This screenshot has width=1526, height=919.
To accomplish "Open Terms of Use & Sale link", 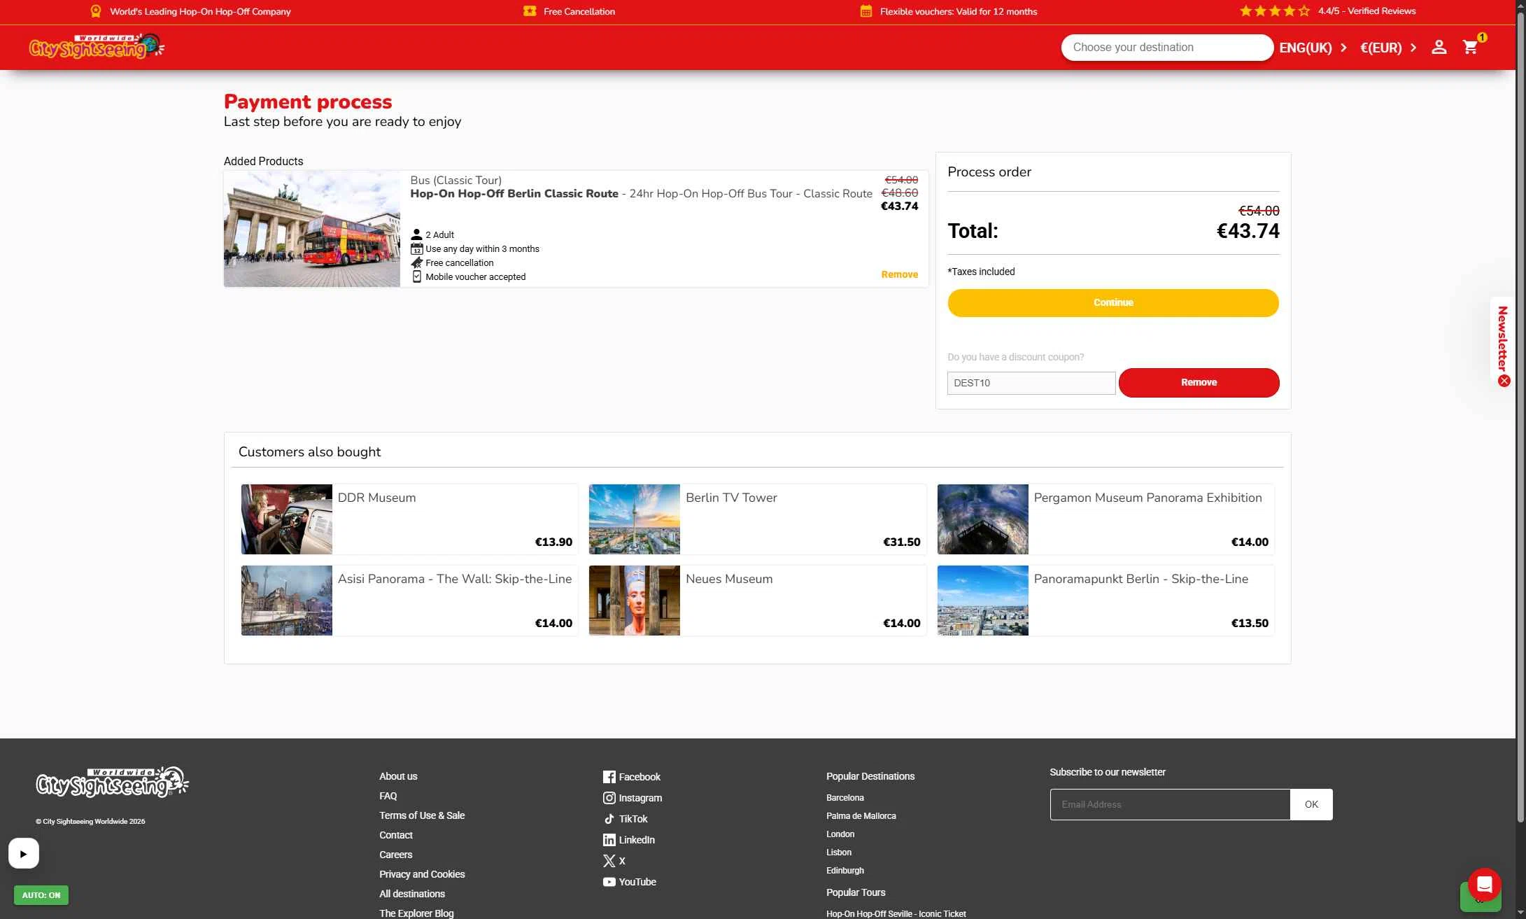I will pyautogui.click(x=422, y=815).
